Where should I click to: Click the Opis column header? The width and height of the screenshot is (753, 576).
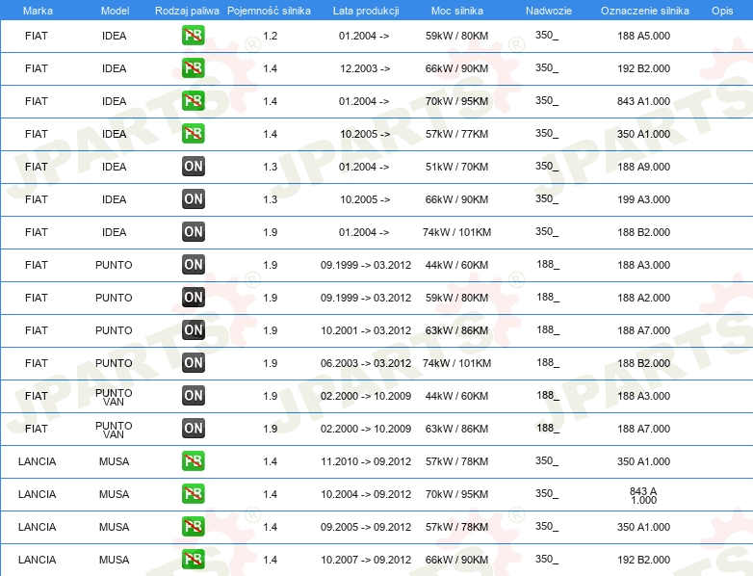click(722, 11)
